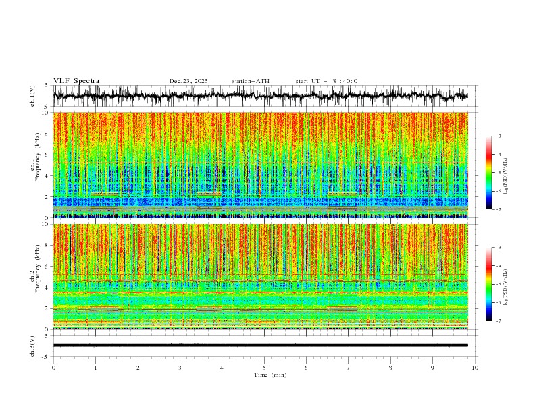535x413 pixels.
Task: Click the ch.1 color scale bar
Action: pos(488,173)
